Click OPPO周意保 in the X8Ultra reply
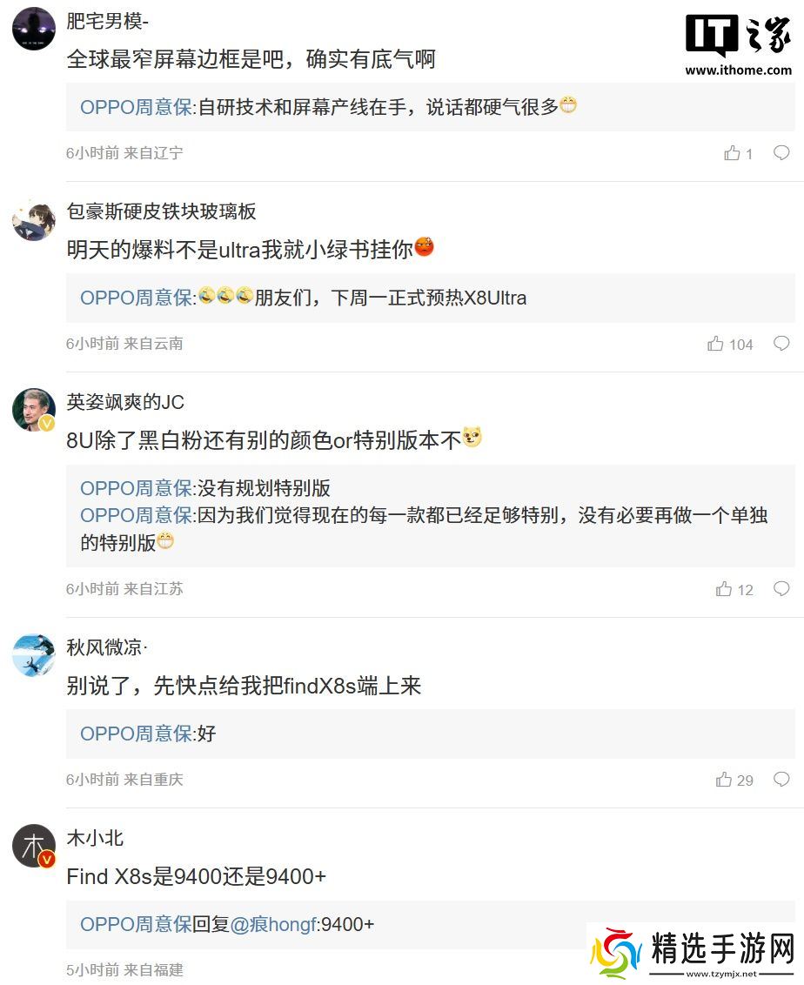The width and height of the screenshot is (804, 985). pyautogui.click(x=137, y=298)
